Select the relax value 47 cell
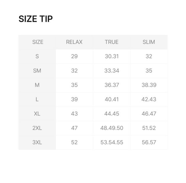Viewport: 186px width, 183px height. pyautogui.click(x=74, y=128)
